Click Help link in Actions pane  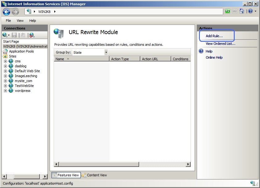tap(209, 51)
